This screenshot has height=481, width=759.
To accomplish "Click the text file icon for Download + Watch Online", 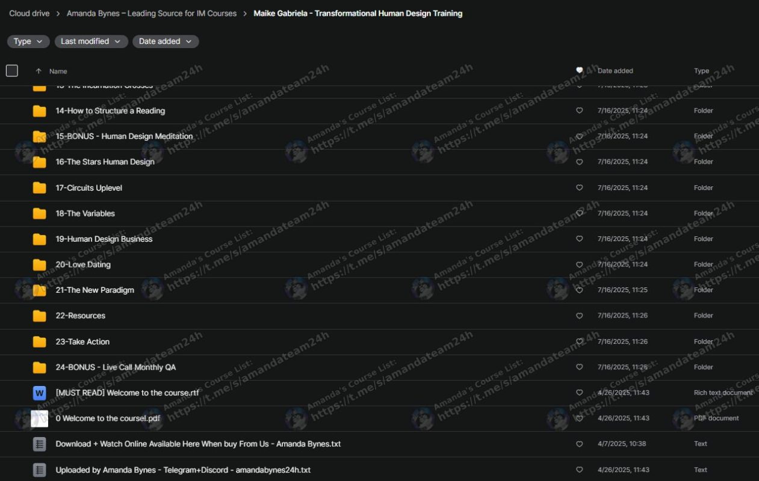I will click(x=39, y=444).
